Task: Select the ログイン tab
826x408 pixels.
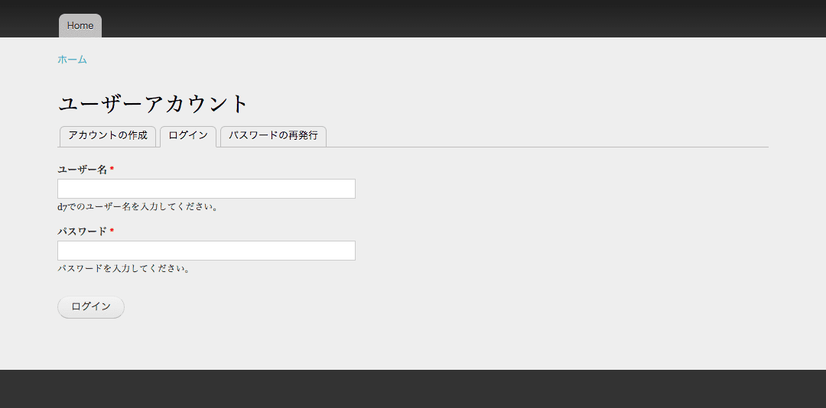Action: click(188, 136)
